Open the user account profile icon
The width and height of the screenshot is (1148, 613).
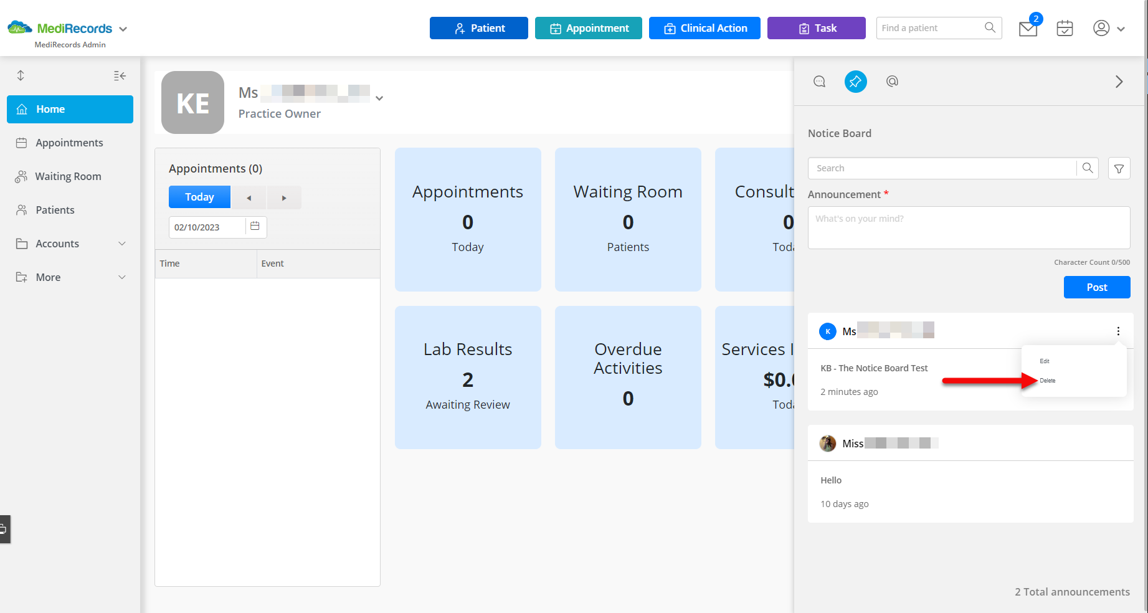(x=1101, y=28)
